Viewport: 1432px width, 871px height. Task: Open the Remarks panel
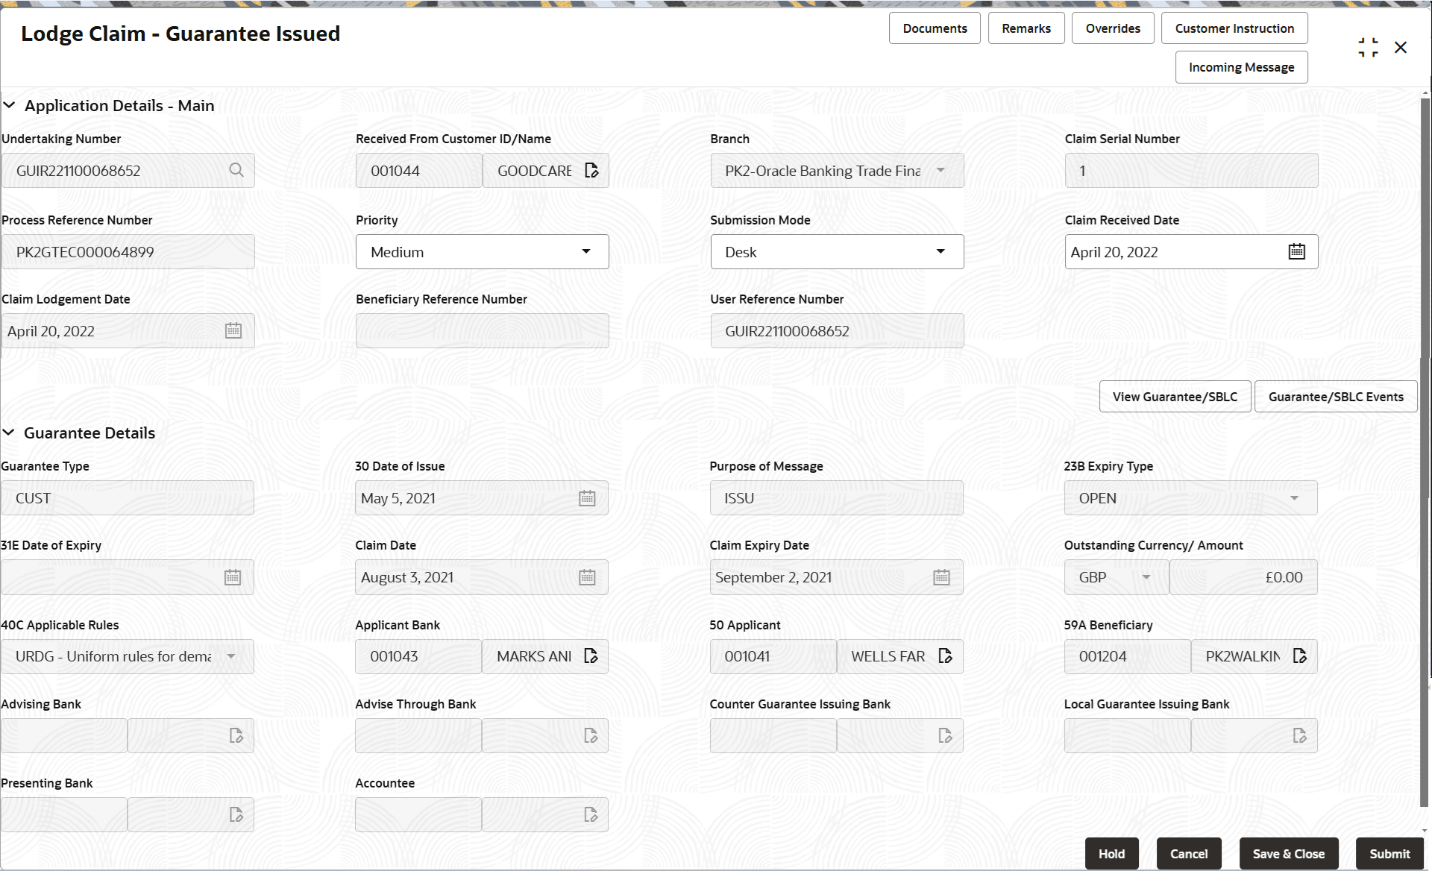(1026, 28)
